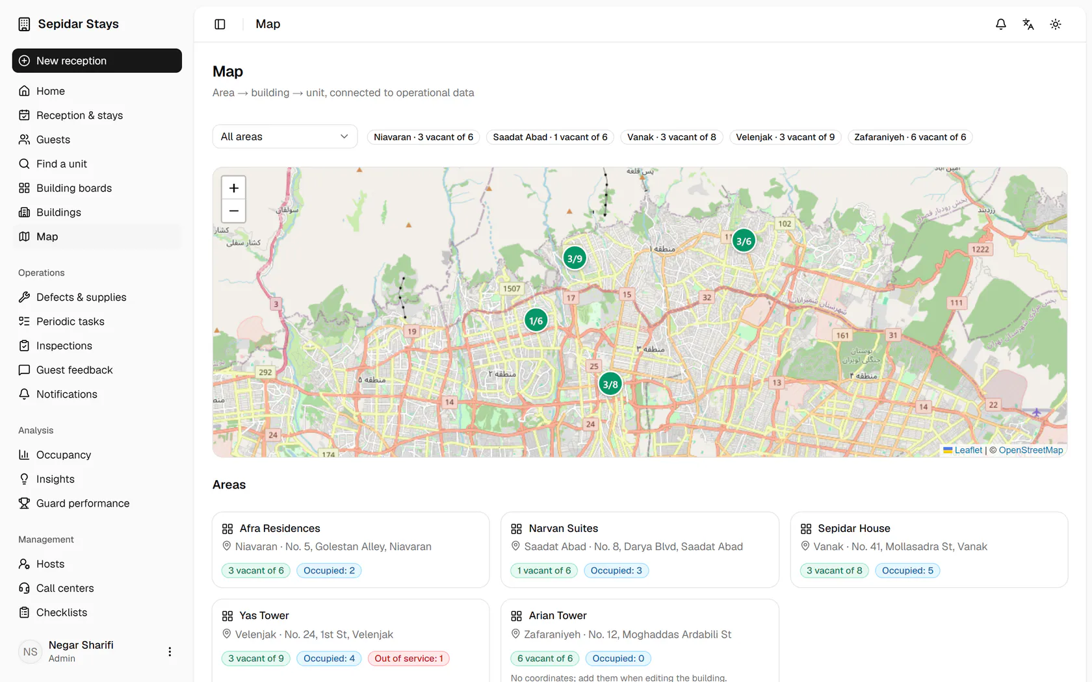
Task: Open Find a unit
Action: (x=97, y=164)
